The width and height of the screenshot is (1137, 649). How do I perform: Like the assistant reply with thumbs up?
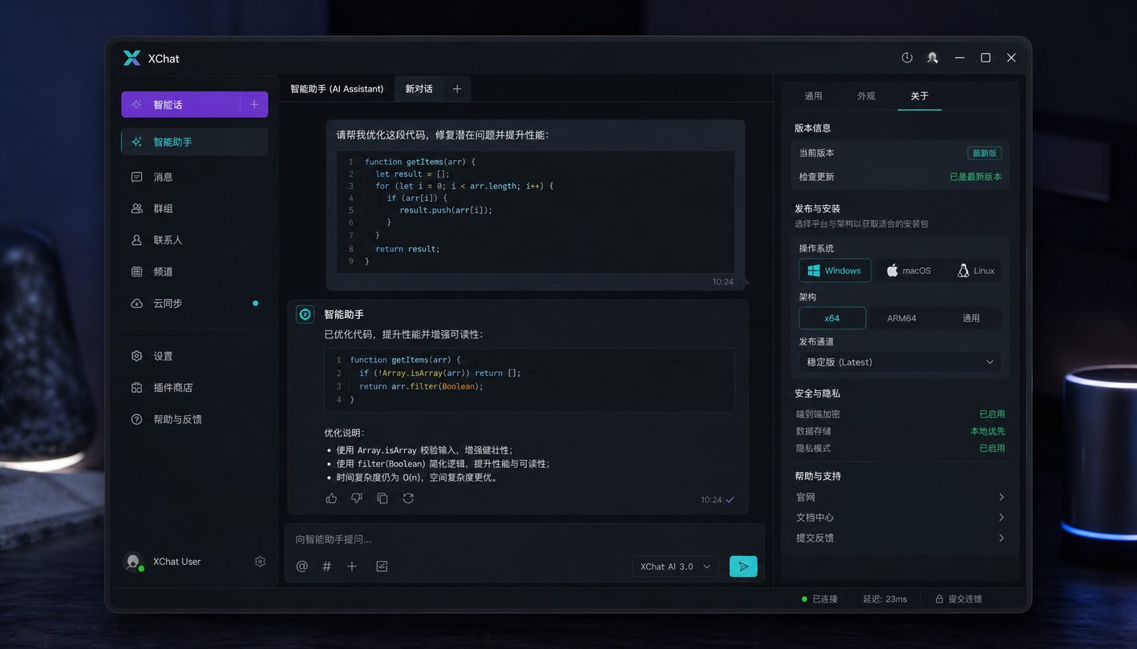pos(331,498)
